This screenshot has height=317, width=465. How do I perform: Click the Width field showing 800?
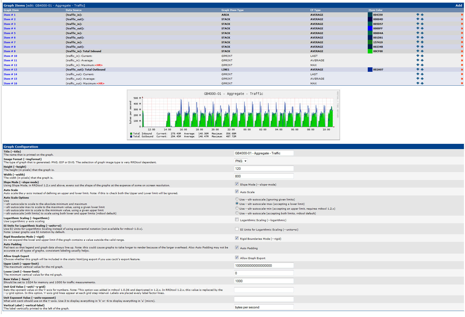264,176
